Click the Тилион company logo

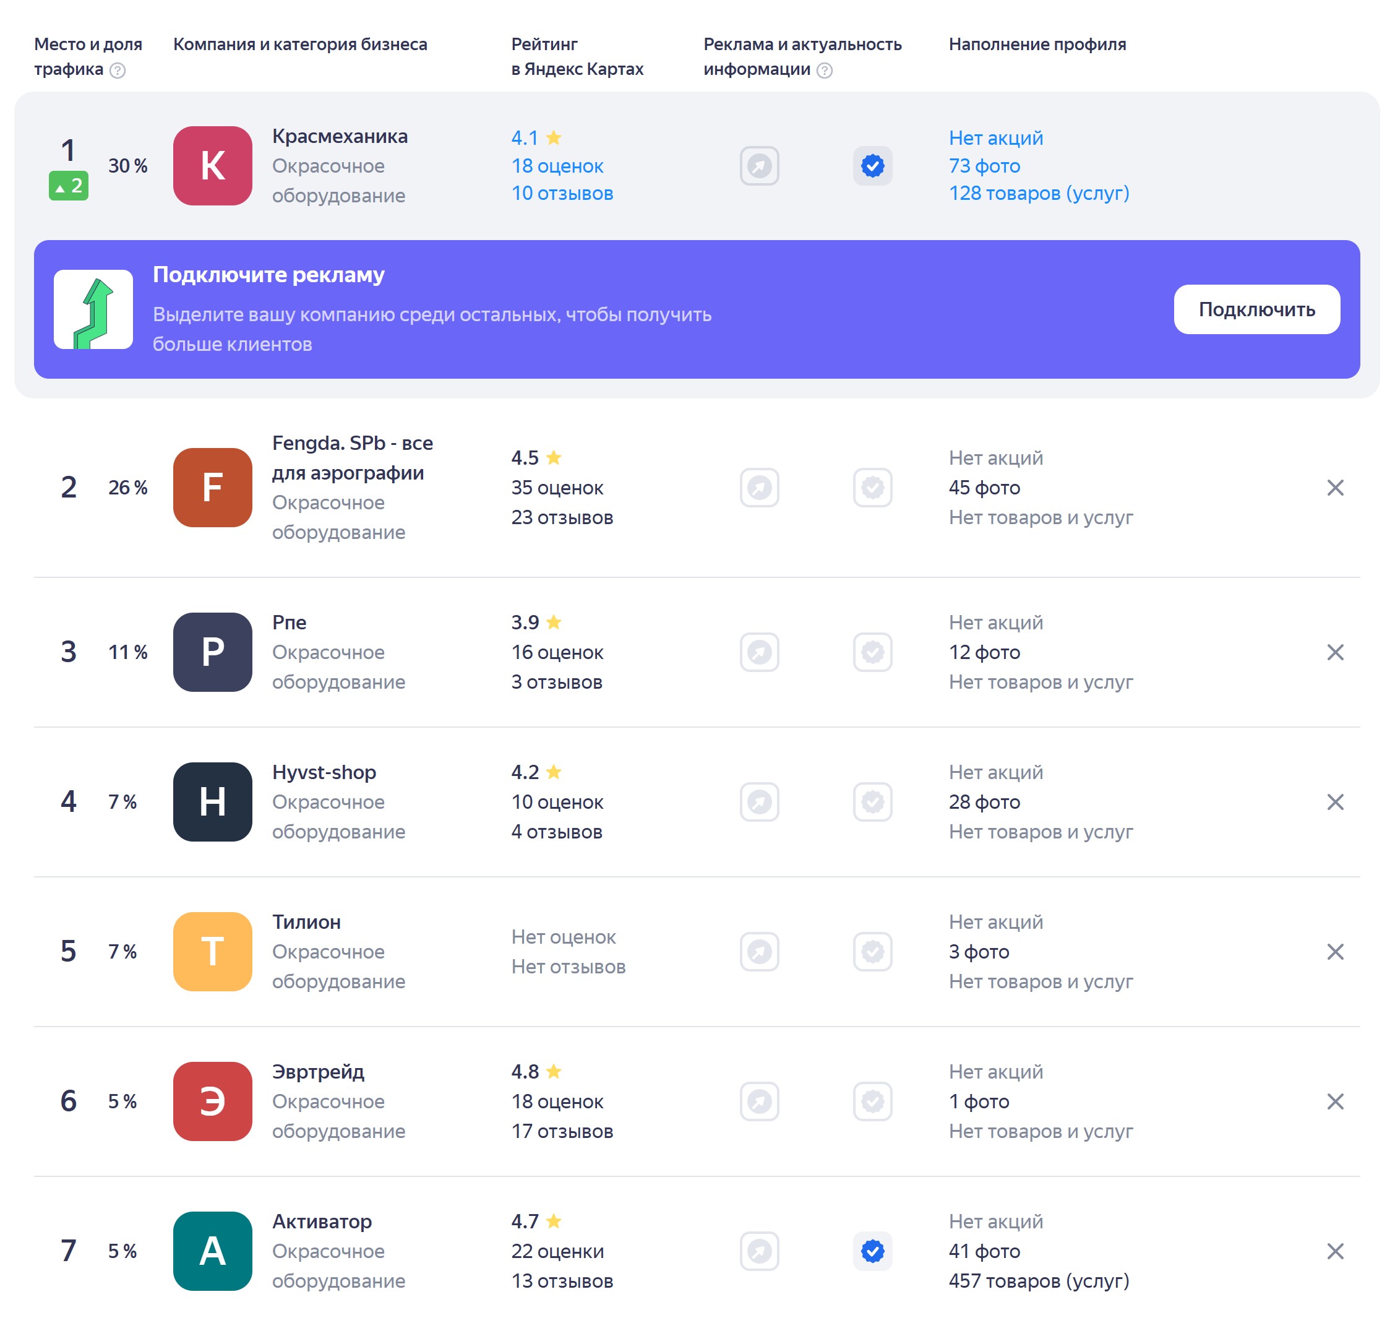point(212,950)
